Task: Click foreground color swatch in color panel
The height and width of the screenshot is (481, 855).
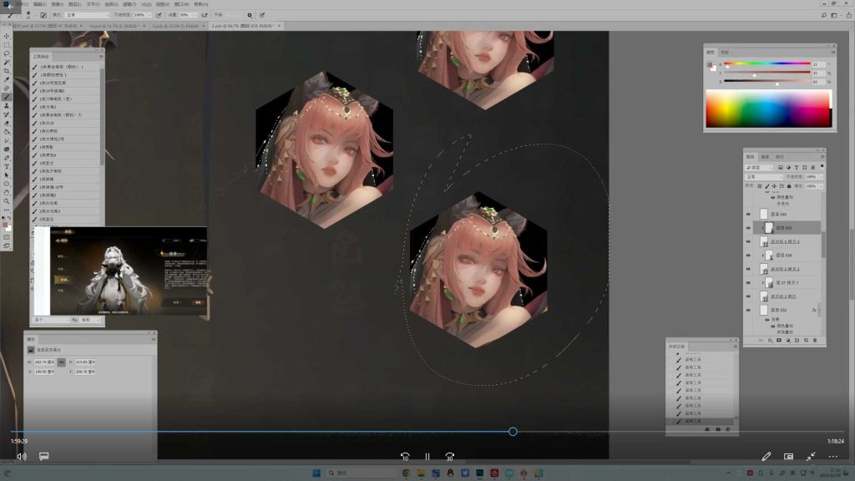Action: 710,64
